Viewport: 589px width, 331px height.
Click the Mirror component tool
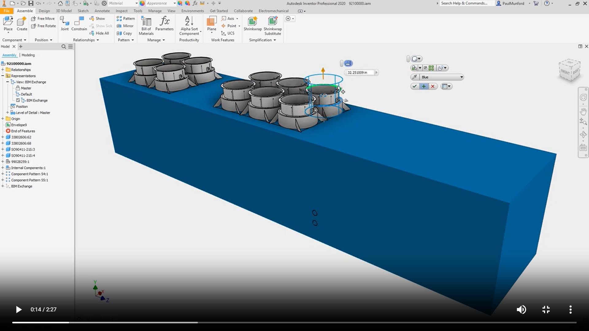click(x=125, y=26)
